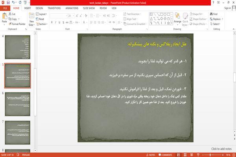
Task: Switch to Reading View icon
Action: pyautogui.click(x=192, y=155)
